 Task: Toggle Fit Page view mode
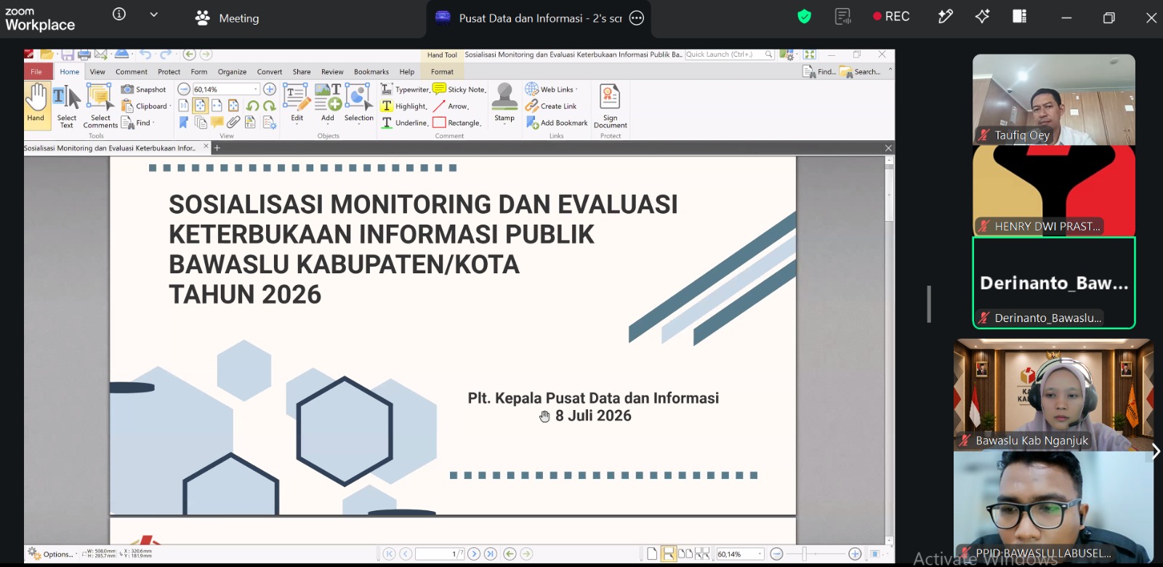pyautogui.click(x=201, y=106)
